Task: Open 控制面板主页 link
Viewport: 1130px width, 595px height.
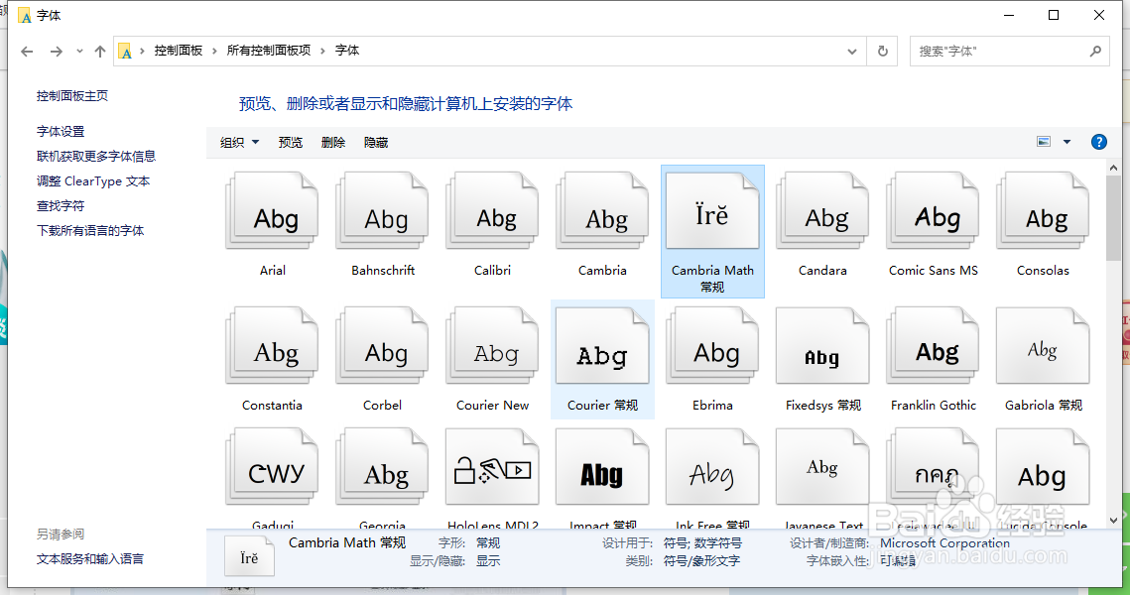Action: (72, 96)
